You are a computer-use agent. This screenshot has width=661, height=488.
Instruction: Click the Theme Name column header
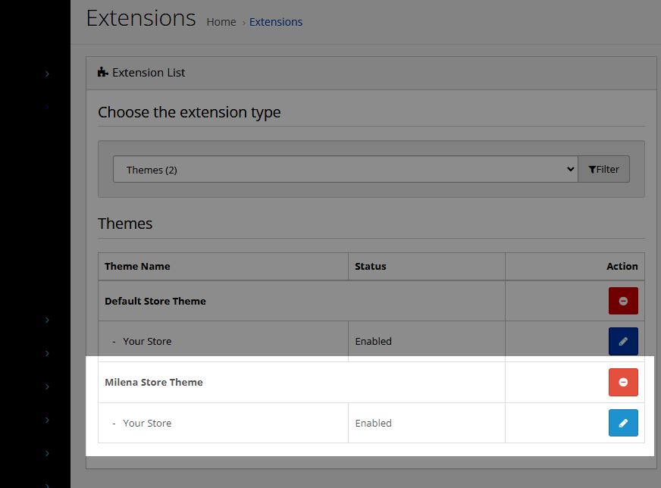pos(137,266)
